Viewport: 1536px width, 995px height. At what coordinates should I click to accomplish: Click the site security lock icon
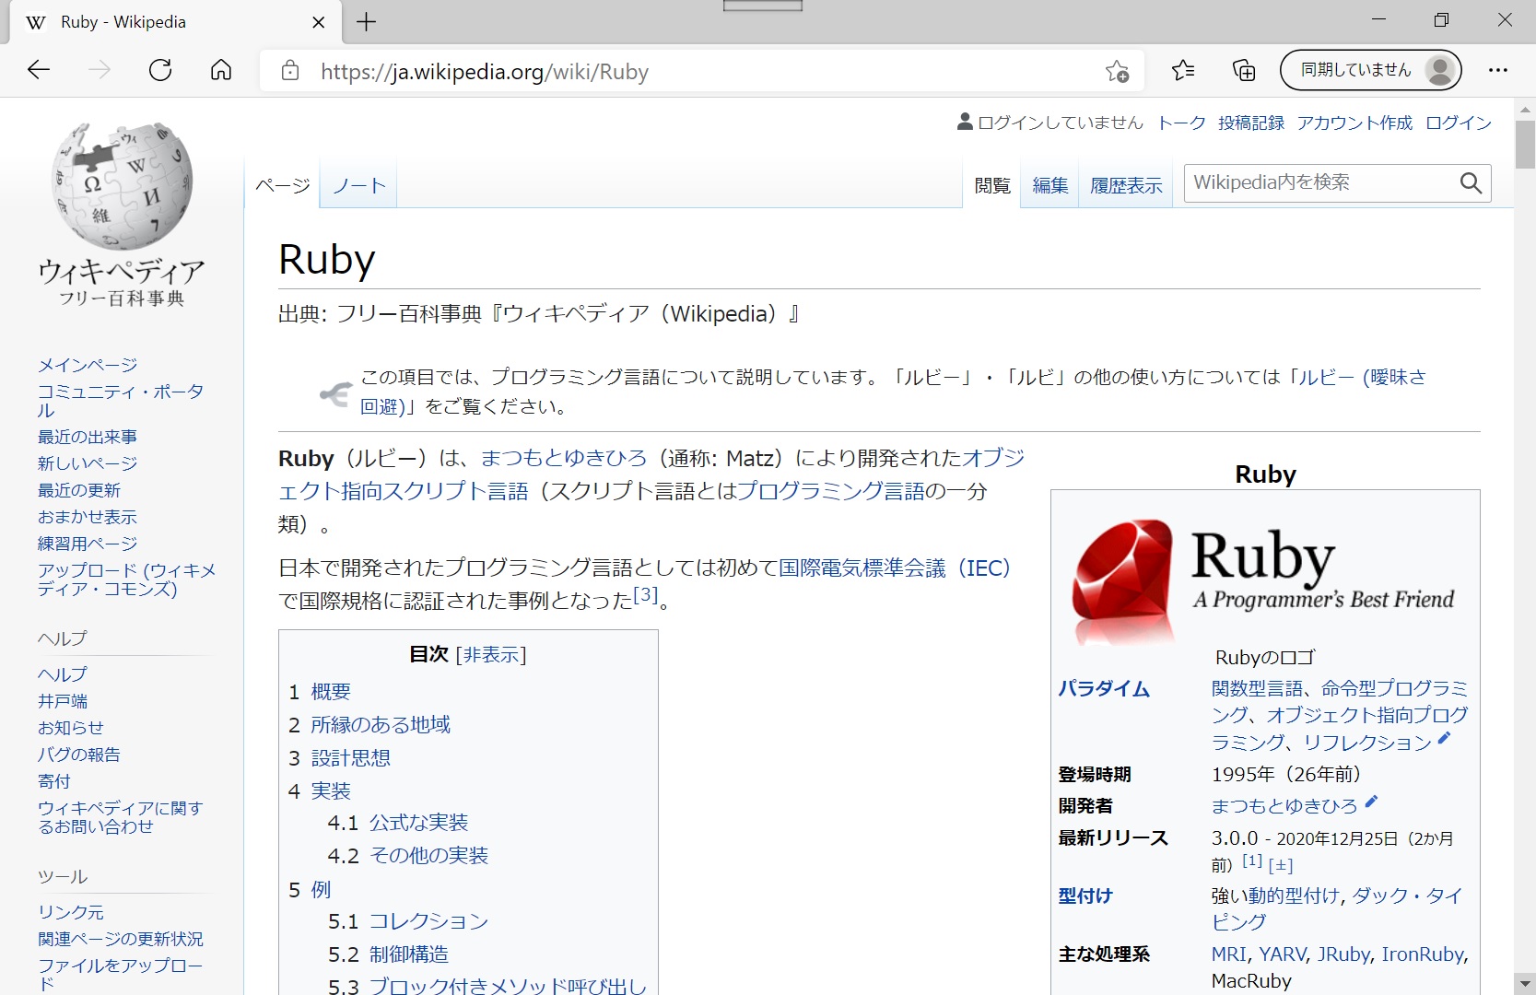(289, 71)
